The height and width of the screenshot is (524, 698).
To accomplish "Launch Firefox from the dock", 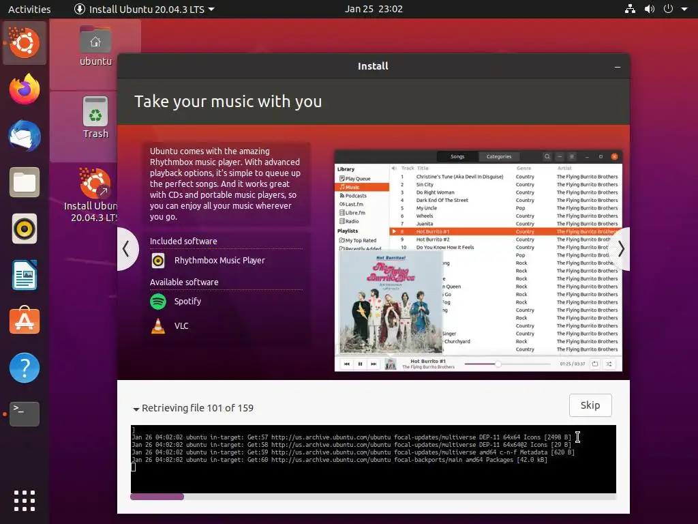I will (x=24, y=89).
